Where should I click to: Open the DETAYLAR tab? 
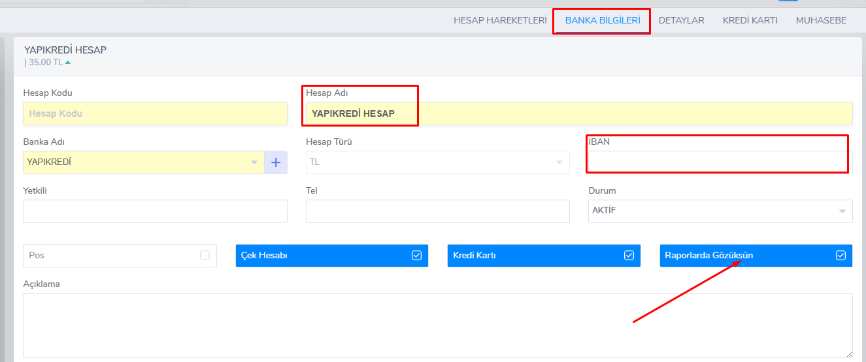pos(681,20)
